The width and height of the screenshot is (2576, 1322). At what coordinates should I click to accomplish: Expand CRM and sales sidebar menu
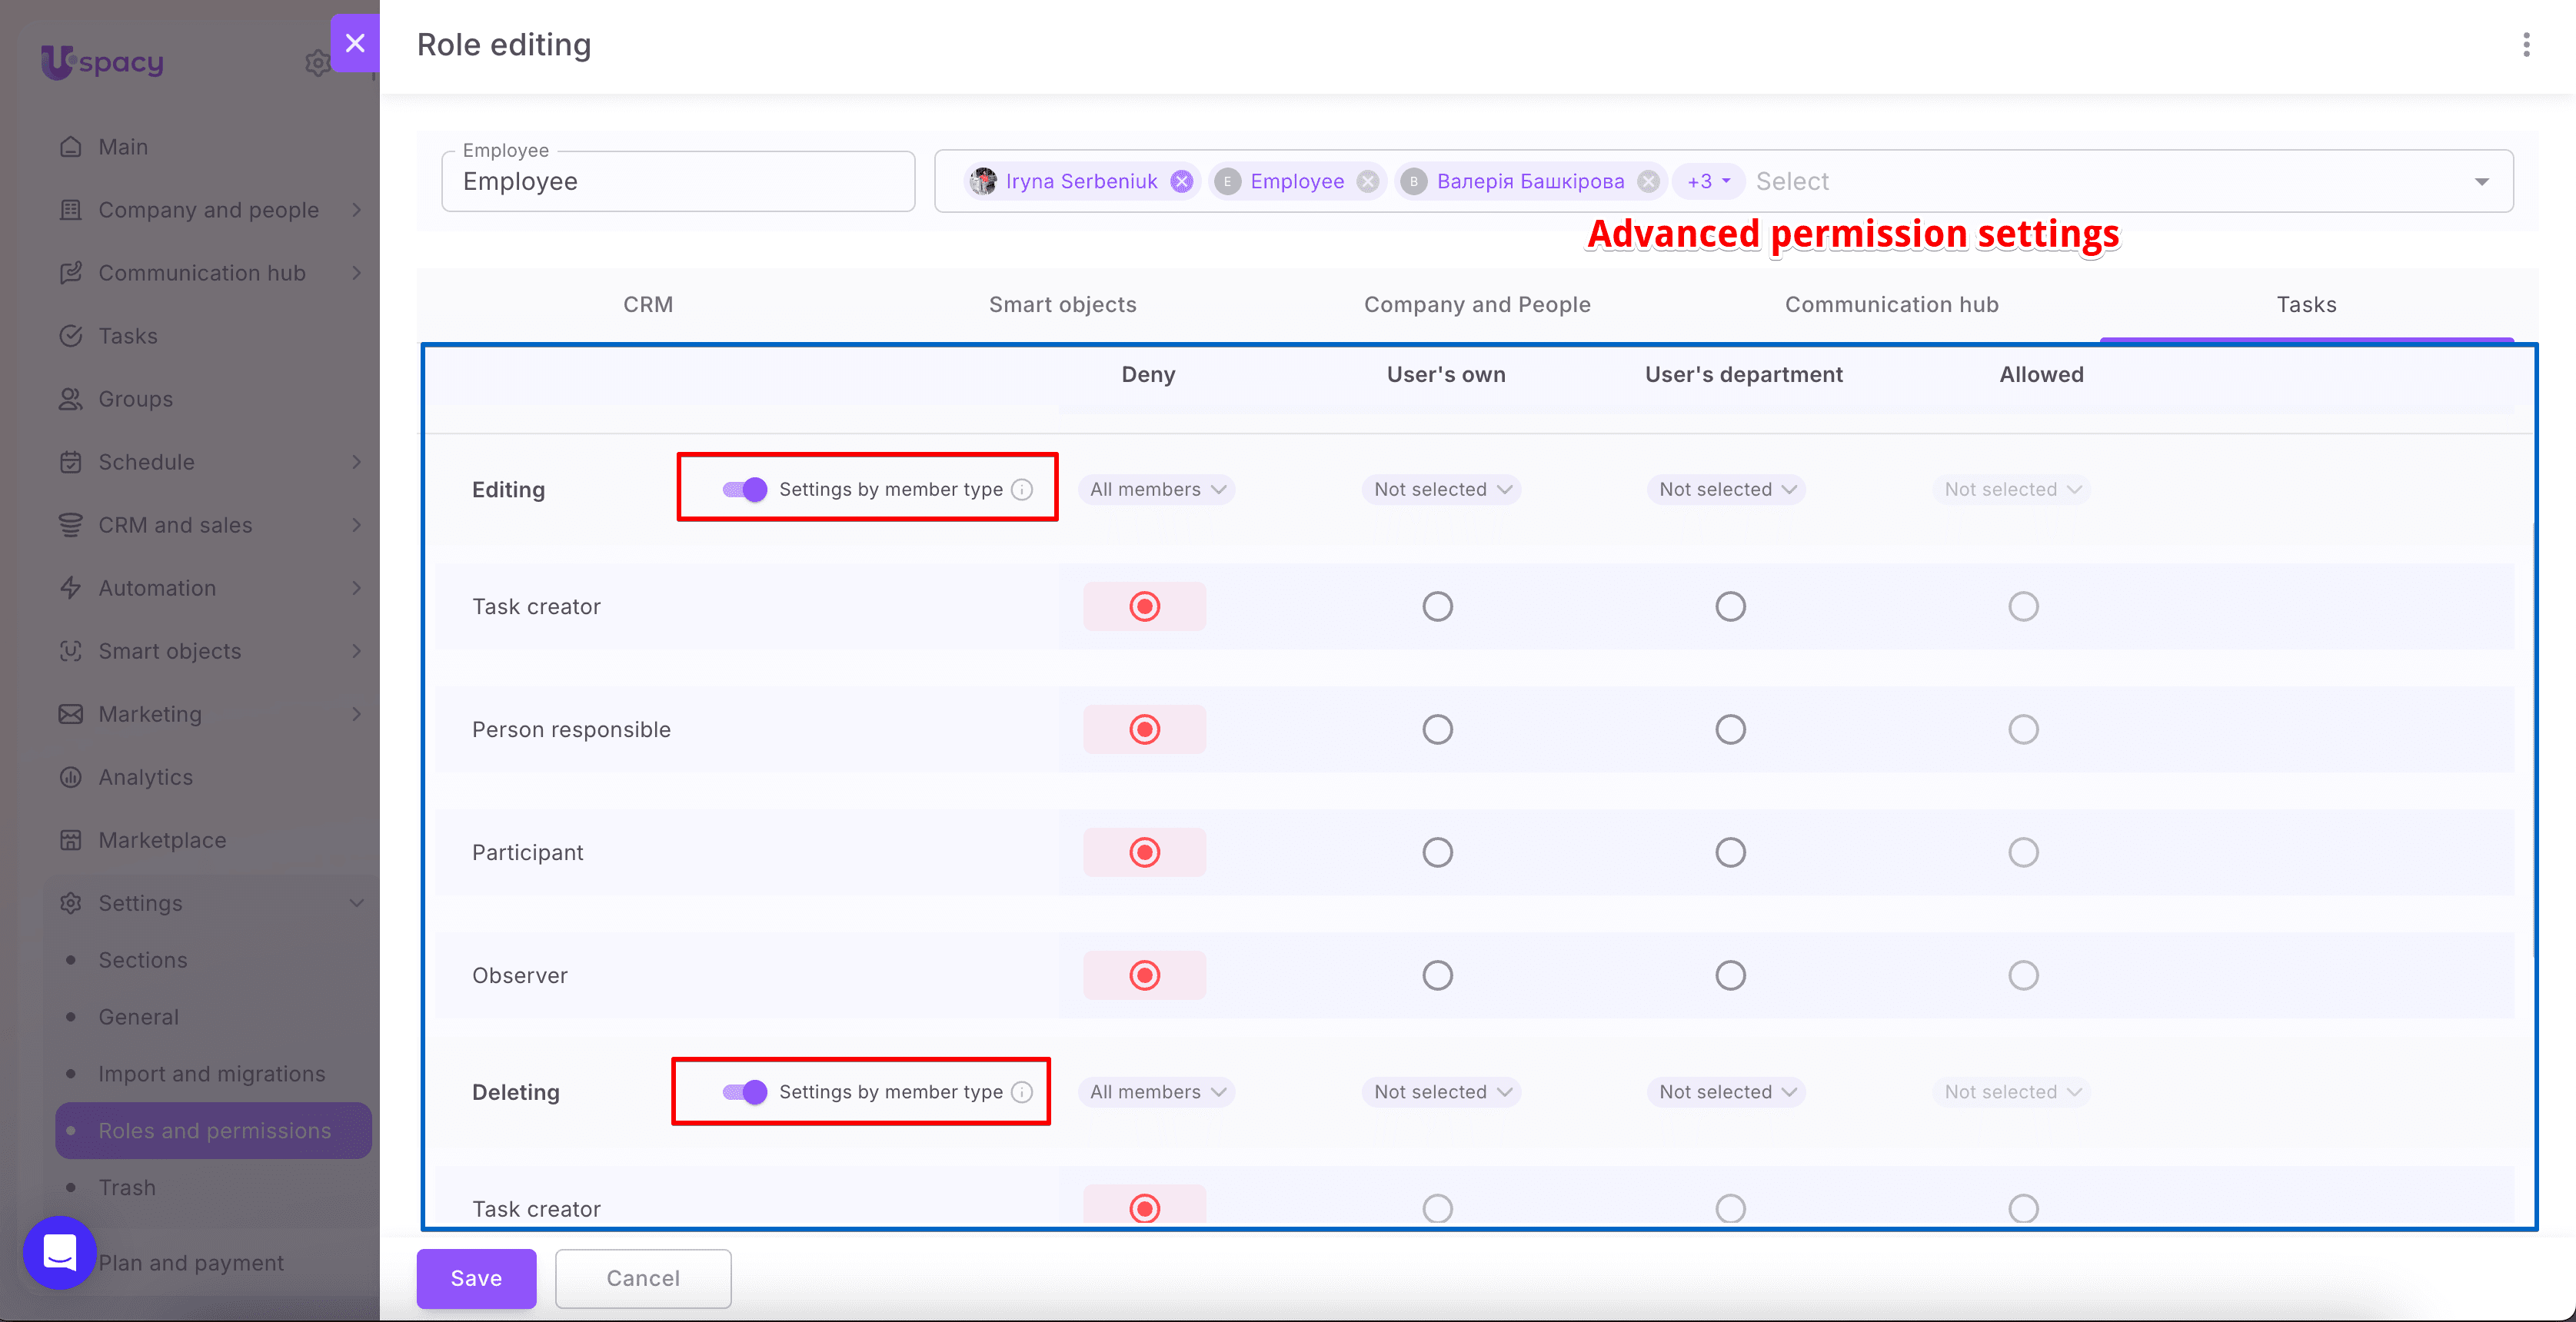point(210,525)
